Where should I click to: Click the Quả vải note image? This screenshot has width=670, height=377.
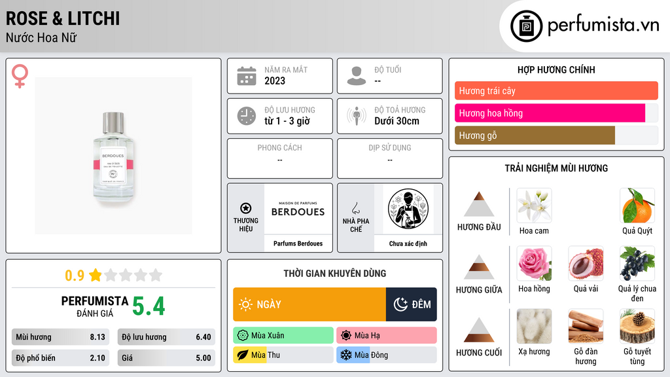[x=586, y=263]
